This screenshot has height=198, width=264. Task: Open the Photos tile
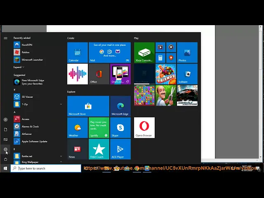click(187, 52)
